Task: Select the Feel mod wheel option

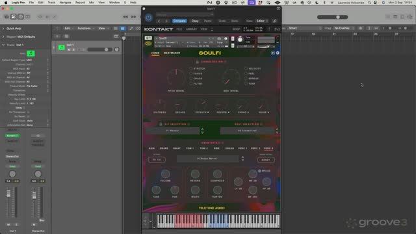Action: (x=246, y=73)
